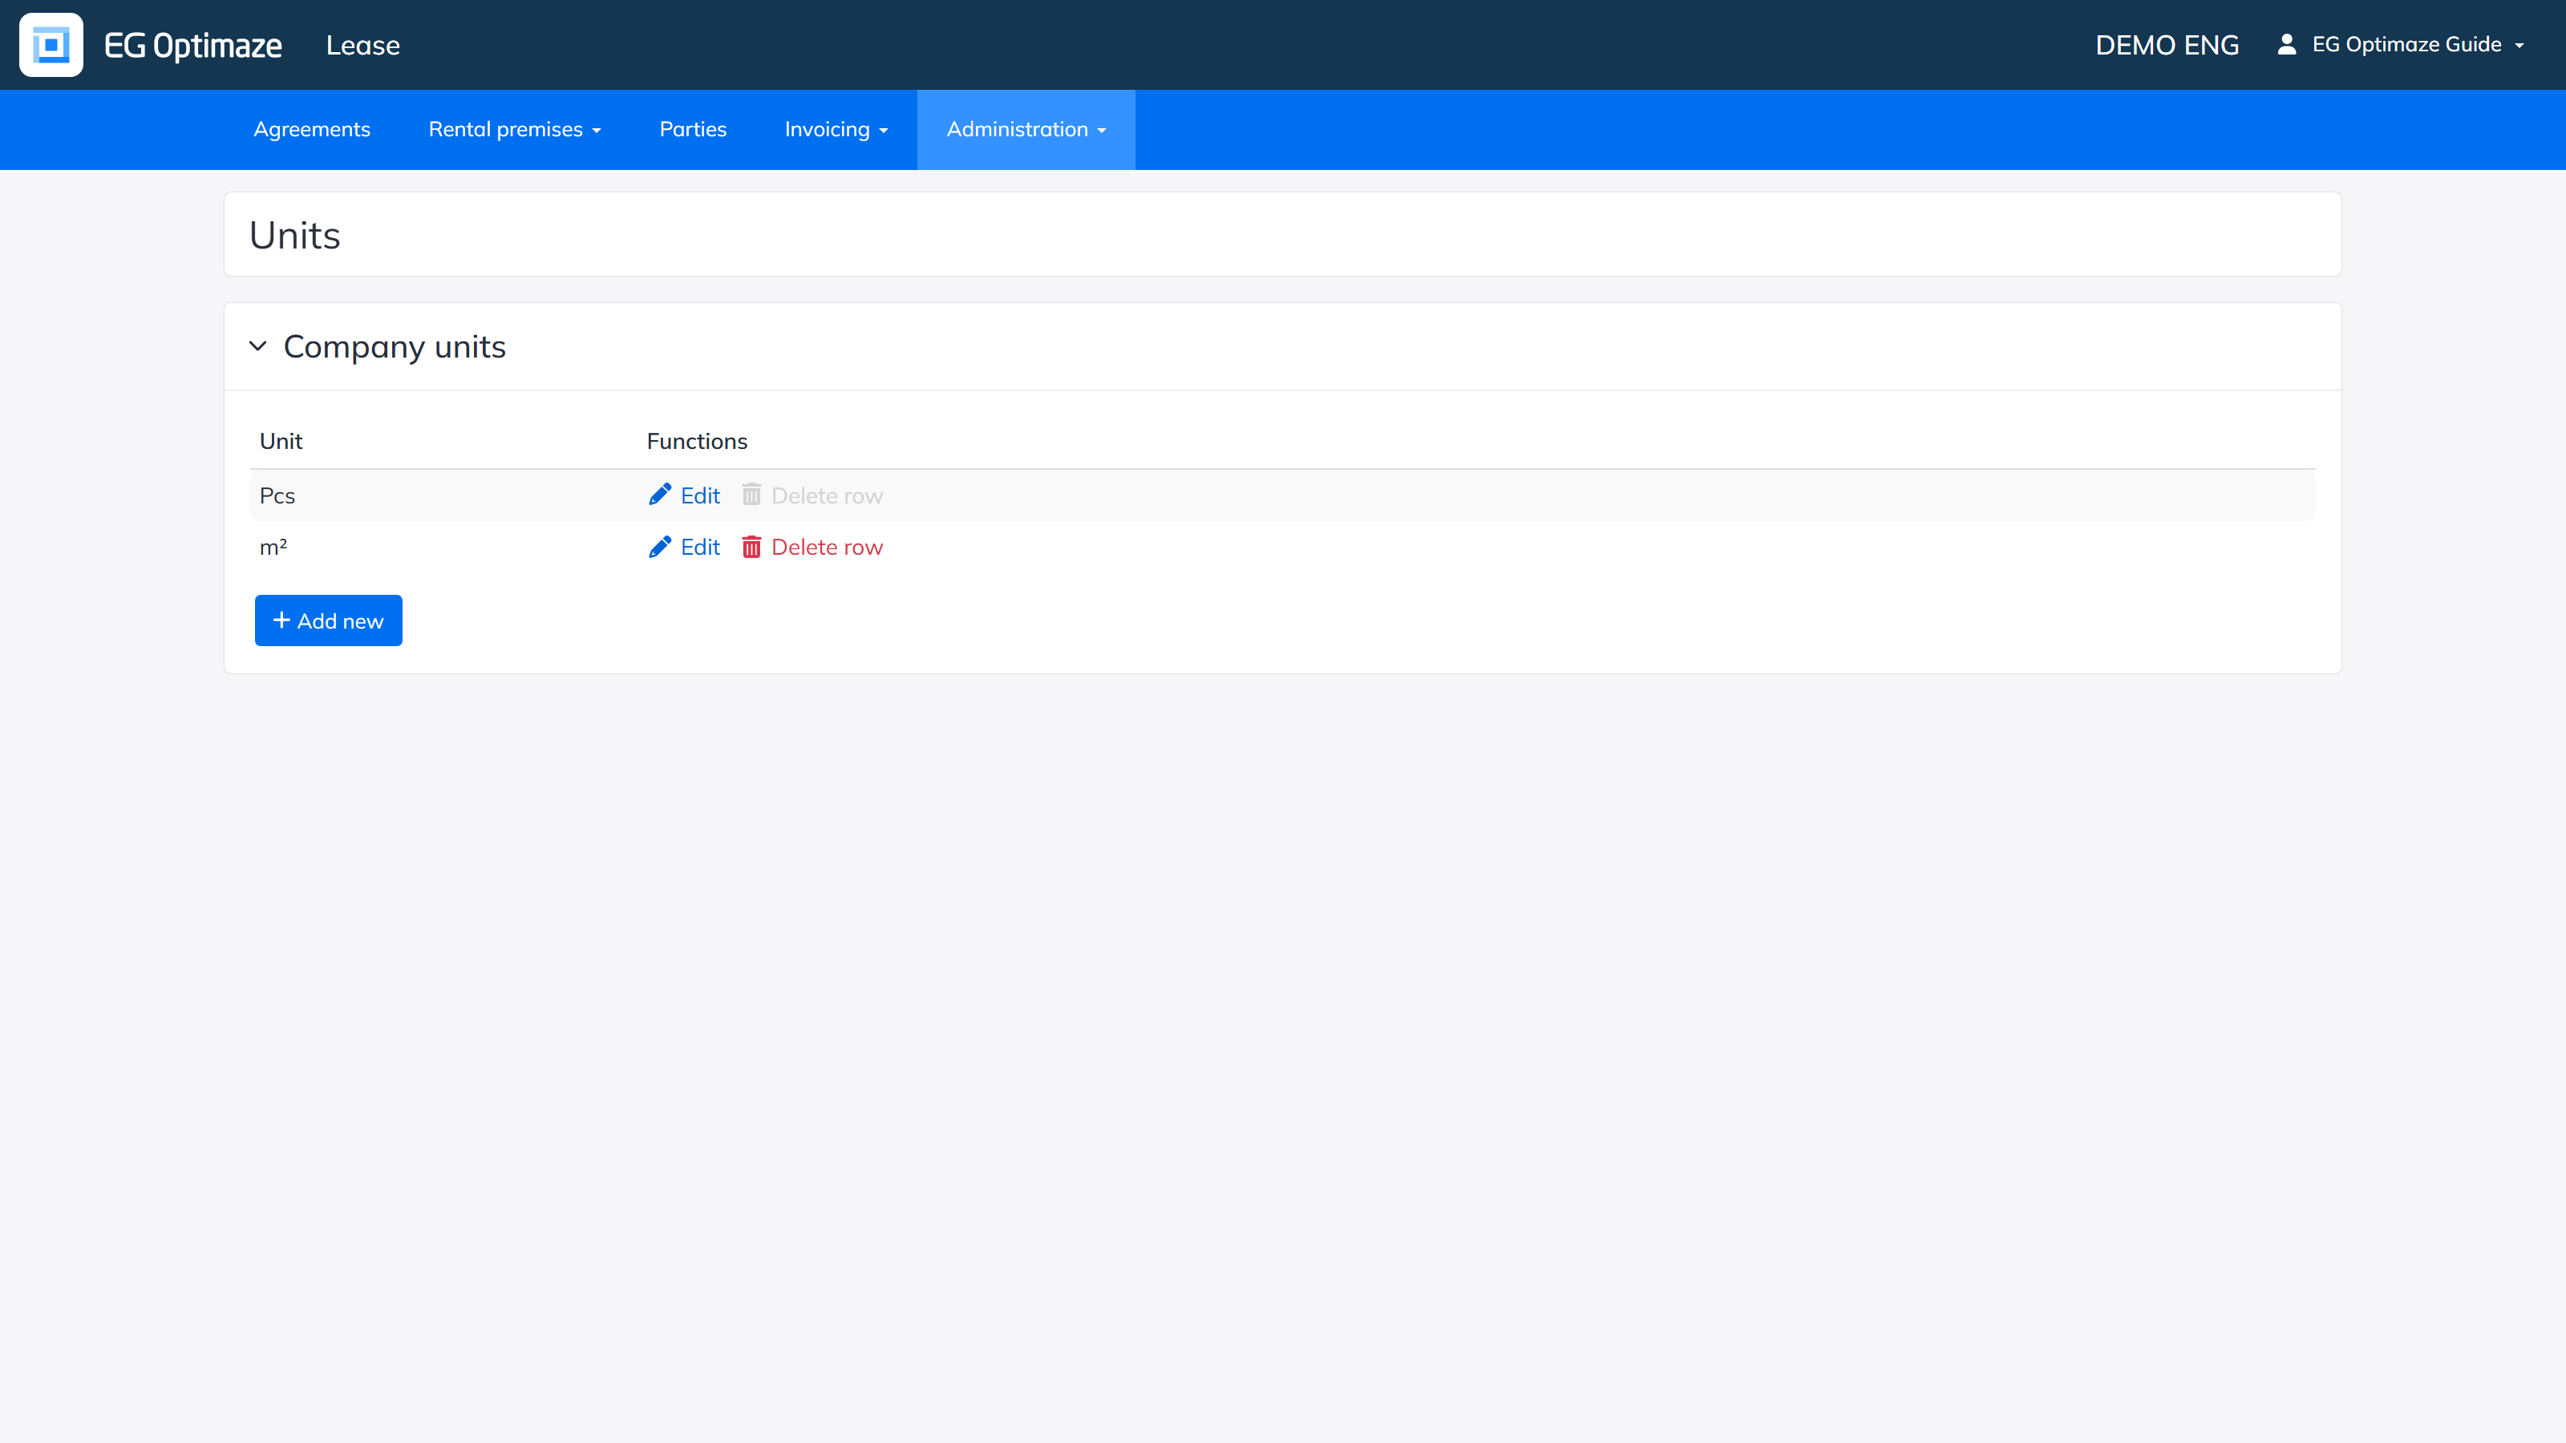Click the greyed trash icon for Pcs

(x=751, y=495)
